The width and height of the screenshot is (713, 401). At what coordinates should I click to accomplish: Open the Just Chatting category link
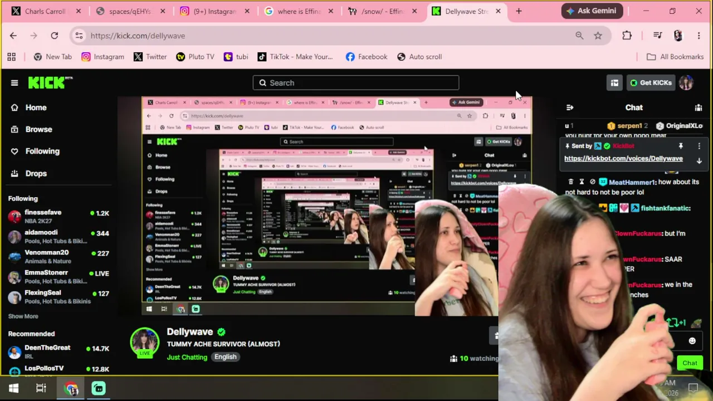187,357
